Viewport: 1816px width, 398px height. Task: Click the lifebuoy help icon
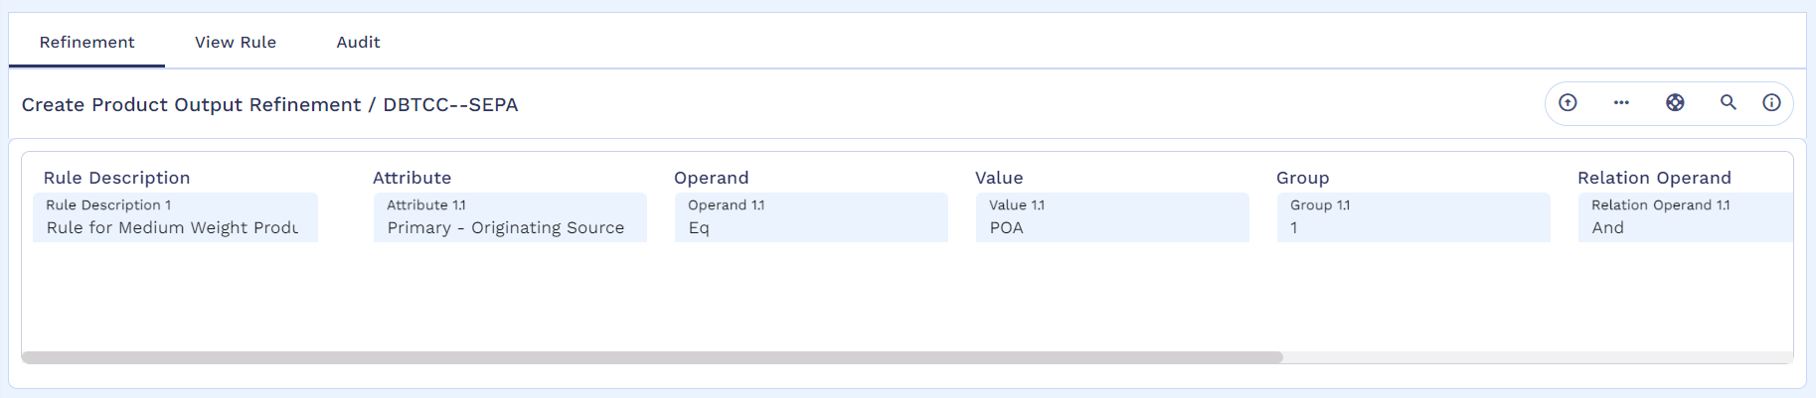point(1675,102)
